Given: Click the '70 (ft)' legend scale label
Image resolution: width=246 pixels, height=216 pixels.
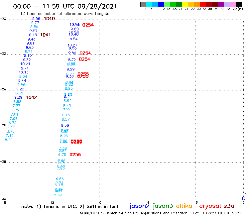Looking at the screenshot, I should tap(238, 9).
